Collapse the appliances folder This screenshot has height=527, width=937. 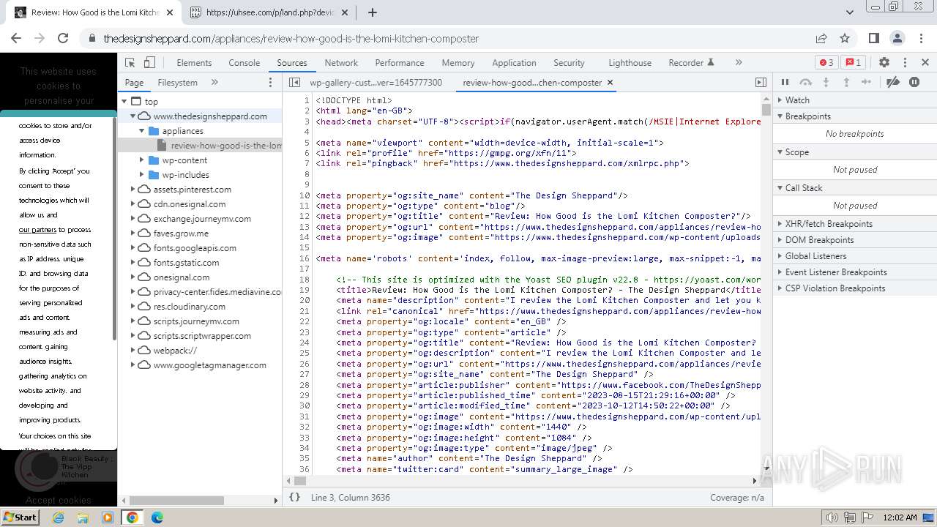point(142,131)
